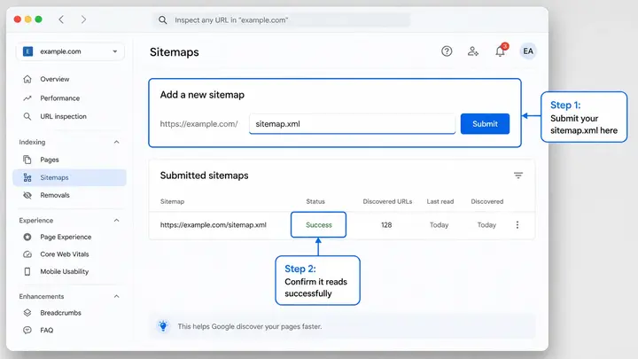Click the macOS window close button
The height and width of the screenshot is (359, 638).
coord(17,20)
